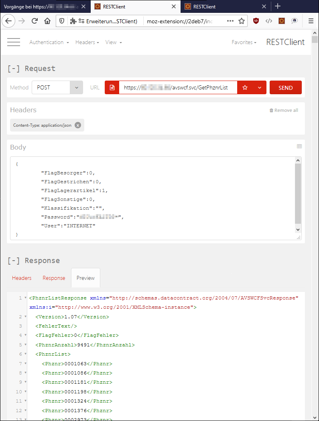This screenshot has width=319, height=421.
Task: Click the uBlock Origin shield icon
Action: tap(256, 20)
